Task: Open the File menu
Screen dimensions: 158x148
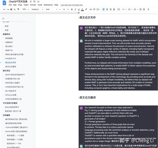Action: [10, 5]
